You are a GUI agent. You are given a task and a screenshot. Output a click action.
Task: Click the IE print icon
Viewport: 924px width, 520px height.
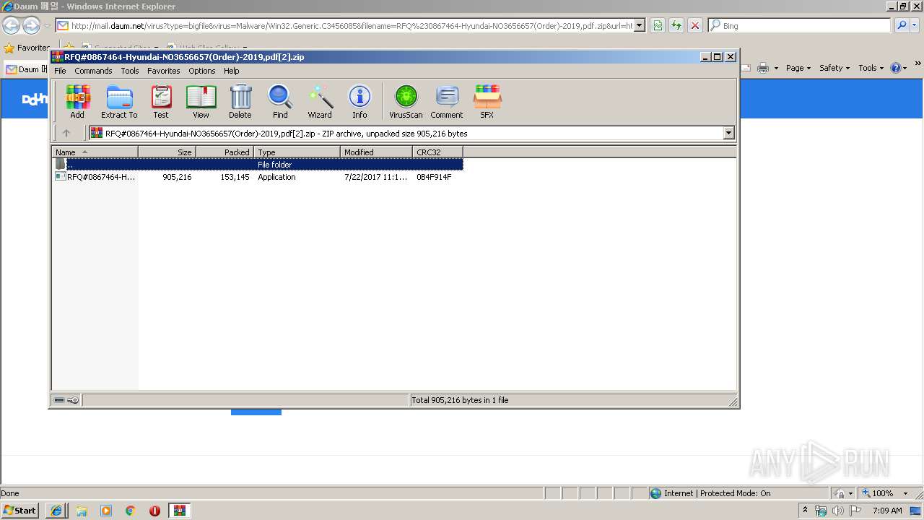pyautogui.click(x=763, y=68)
